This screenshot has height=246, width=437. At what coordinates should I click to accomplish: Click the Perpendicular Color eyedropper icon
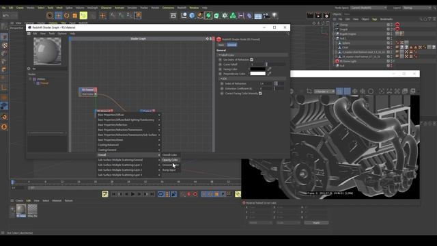(269, 74)
